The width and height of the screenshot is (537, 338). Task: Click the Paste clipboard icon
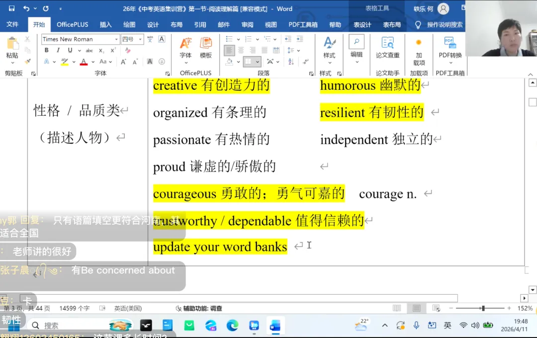point(12,42)
